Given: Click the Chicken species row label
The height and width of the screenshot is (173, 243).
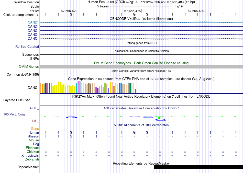Looking at the screenshot, I should click(33, 152).
